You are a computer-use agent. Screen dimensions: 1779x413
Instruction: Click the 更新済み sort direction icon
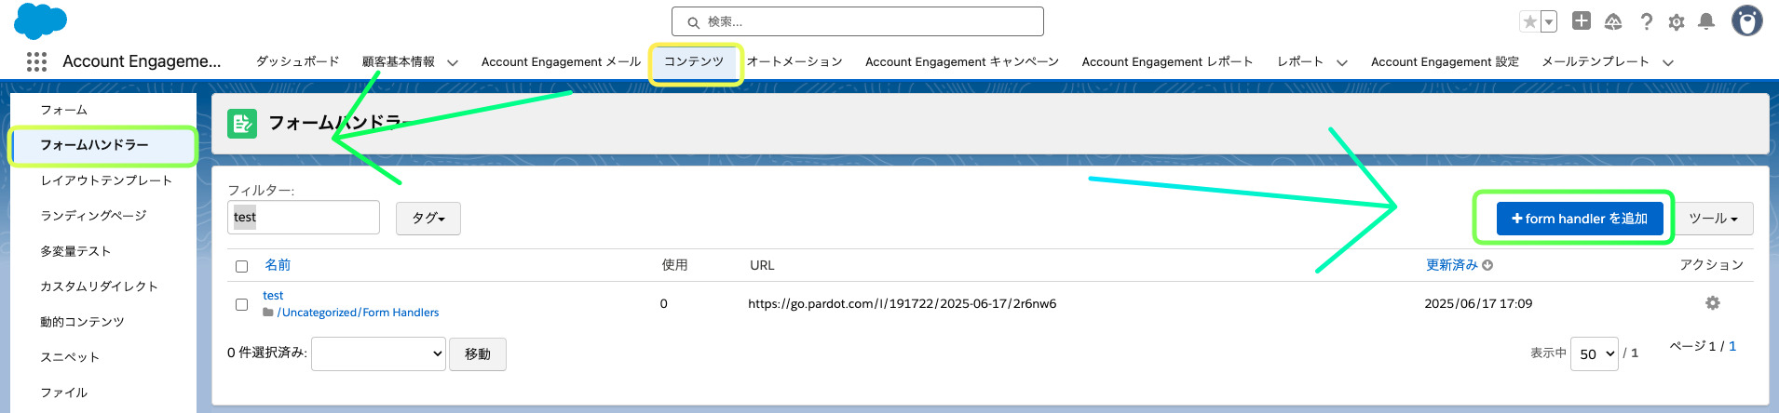(x=1487, y=265)
